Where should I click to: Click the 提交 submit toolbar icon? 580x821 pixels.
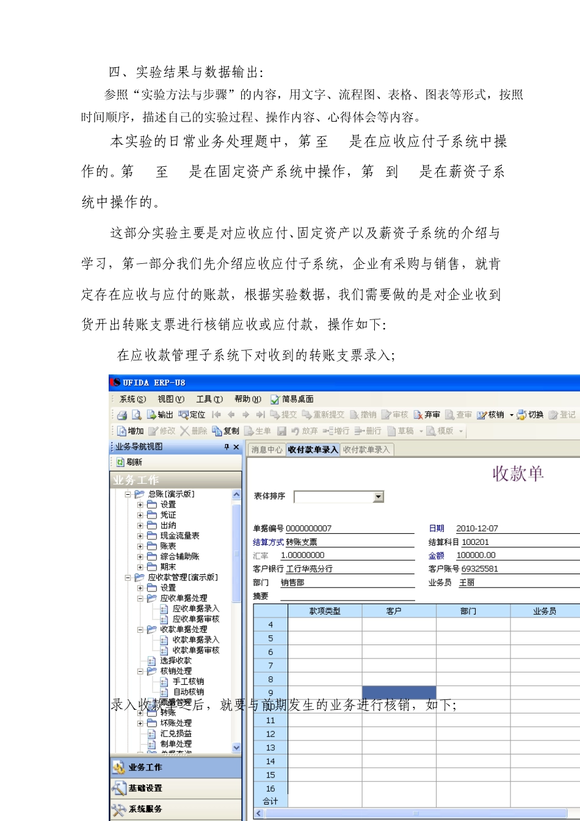[283, 415]
